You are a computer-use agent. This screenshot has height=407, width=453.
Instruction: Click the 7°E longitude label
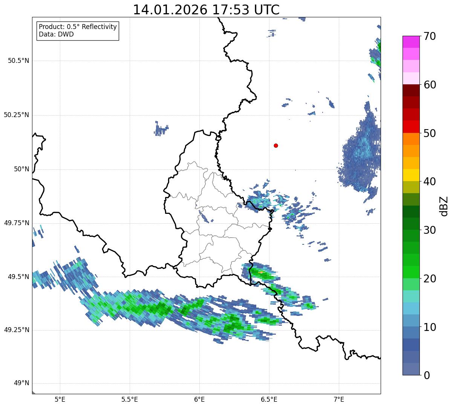coord(339,399)
